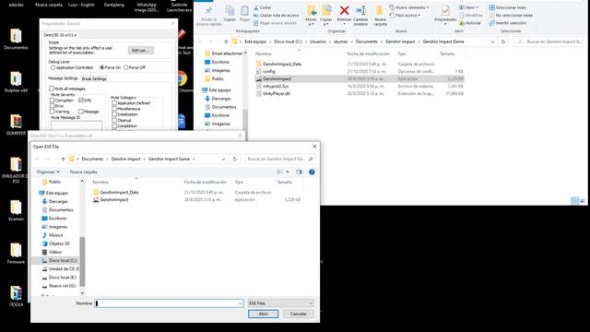Click Seleccionar todo in Explorer ribbon
The image size is (590, 332).
[x=507, y=7]
